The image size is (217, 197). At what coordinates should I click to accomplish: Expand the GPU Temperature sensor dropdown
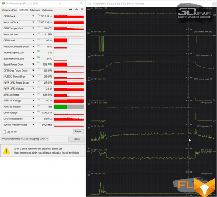tap(33, 28)
